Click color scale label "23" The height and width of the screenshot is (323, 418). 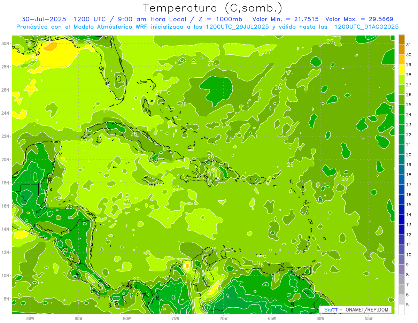click(409, 124)
